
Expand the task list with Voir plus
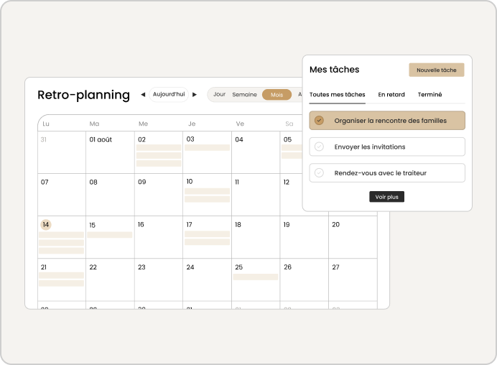386,197
